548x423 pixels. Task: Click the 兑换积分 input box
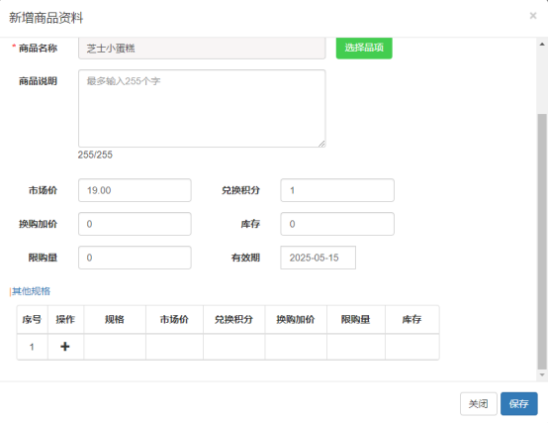337,190
